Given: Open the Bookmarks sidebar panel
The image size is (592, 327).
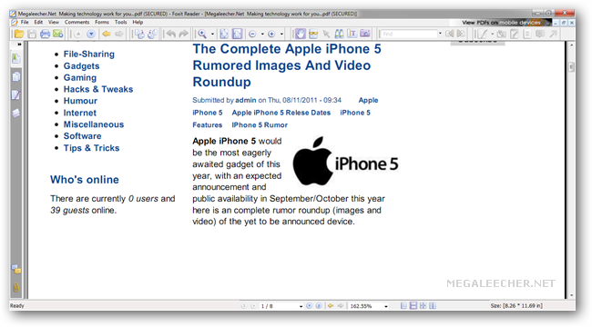Looking at the screenshot, I should pyautogui.click(x=15, y=58).
